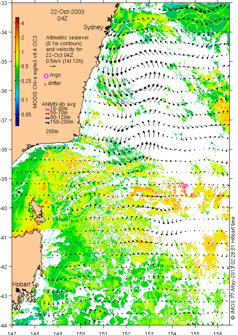Image resolution: width=238 pixels, height=335 pixels.
Task: Click the IMOS copyright timestamp text
Action: [233, 268]
